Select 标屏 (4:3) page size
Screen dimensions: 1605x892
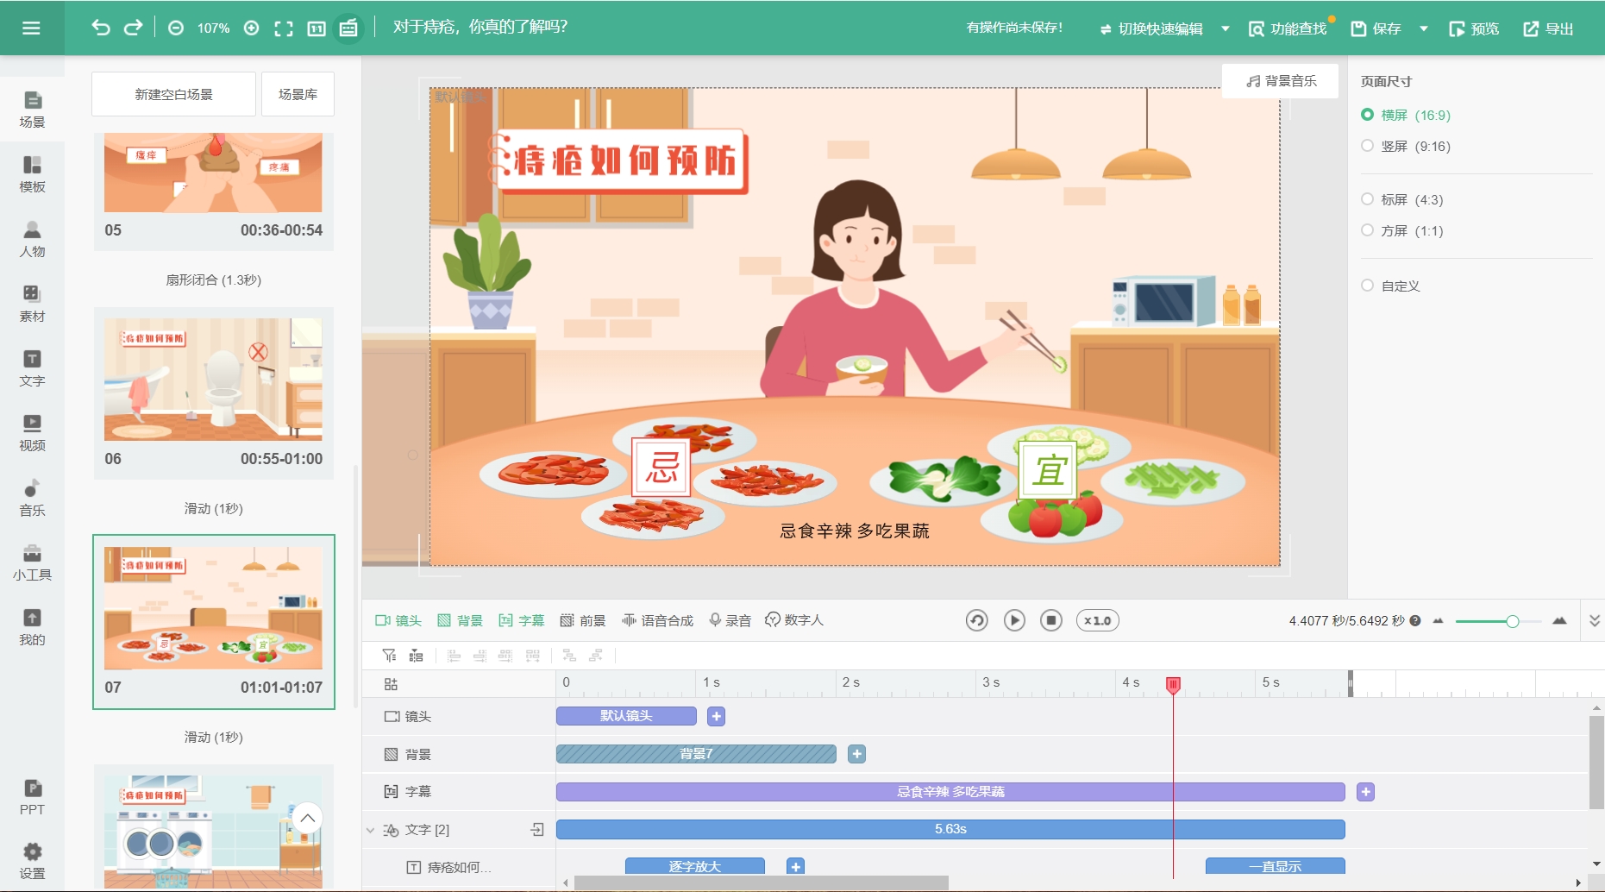tap(1402, 199)
